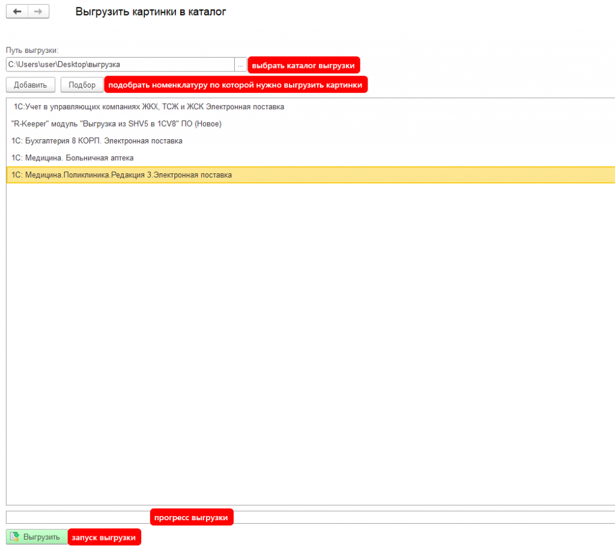615x549 pixels.
Task: Click the Добавить button
Action: coord(30,85)
